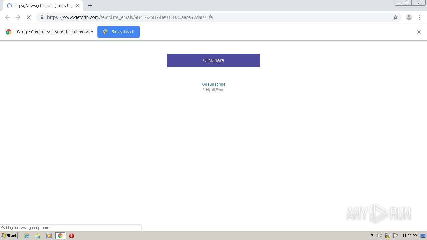Open the red Opera taskbar icon
The image size is (427, 240).
pos(71,236)
